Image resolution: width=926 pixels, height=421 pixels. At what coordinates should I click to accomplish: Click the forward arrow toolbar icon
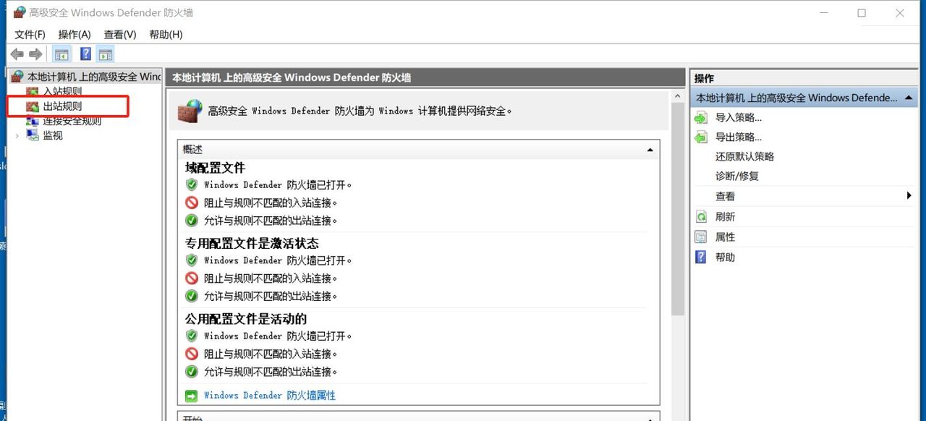35,54
